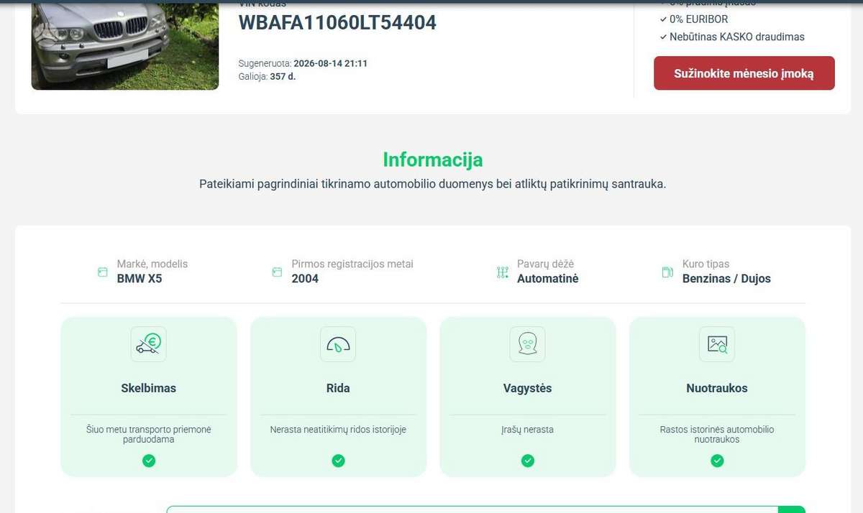Image resolution: width=863 pixels, height=513 pixels.
Task: Click the icon beside Markė, modelis
Action: (x=102, y=272)
